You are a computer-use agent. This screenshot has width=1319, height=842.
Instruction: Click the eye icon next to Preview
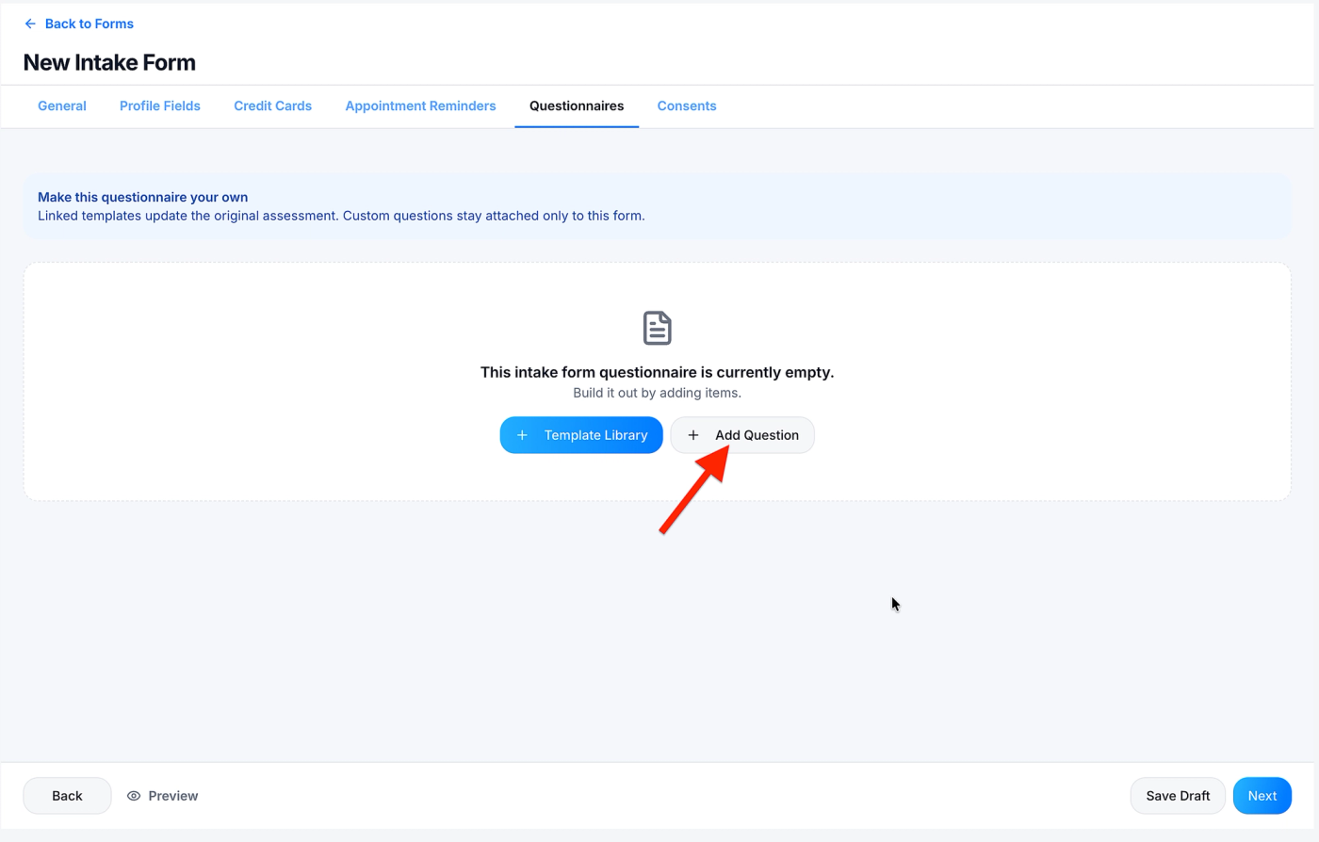134,796
